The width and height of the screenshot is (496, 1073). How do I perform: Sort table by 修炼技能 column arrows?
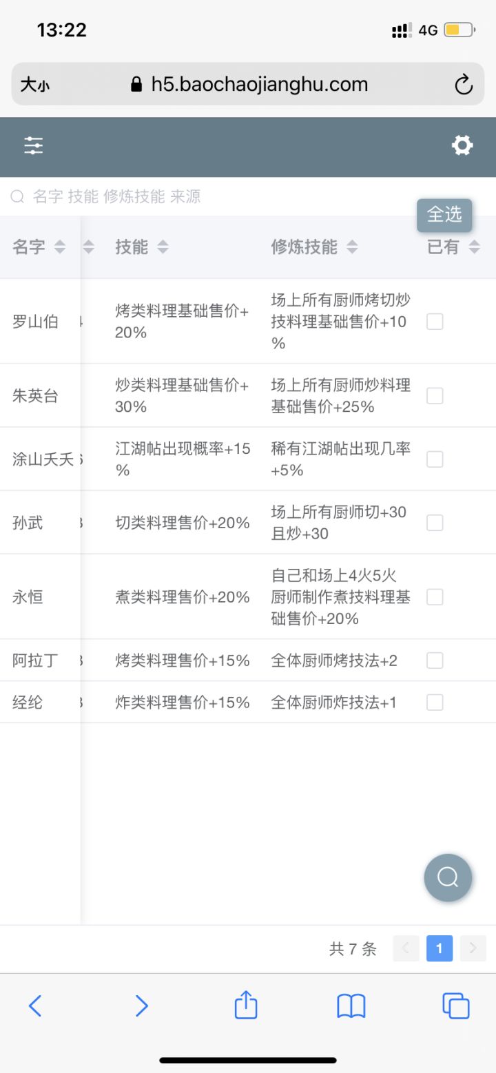[x=352, y=247]
